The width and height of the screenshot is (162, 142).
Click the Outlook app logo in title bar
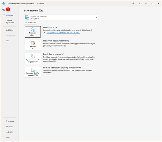3,3
